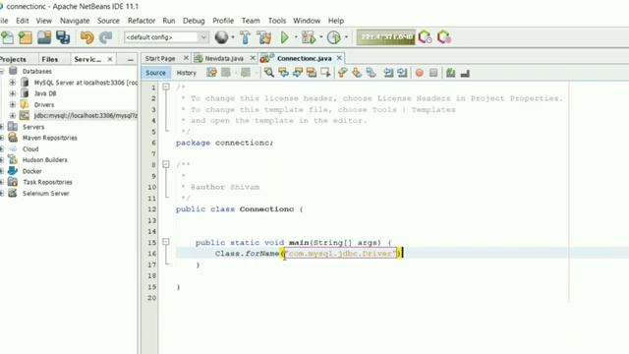Open the Profile Project dropdown arrow
The image size is (629, 354).
point(346,37)
